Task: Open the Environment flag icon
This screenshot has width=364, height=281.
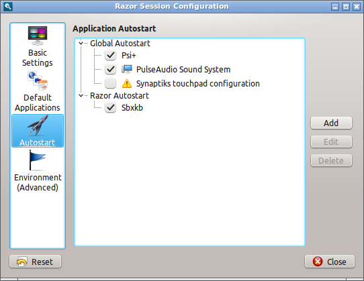Action: (x=38, y=160)
